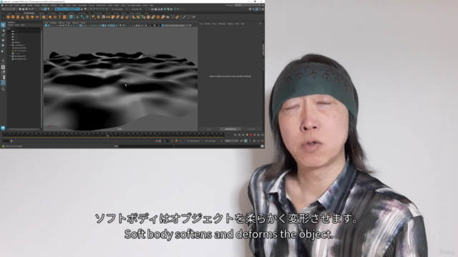Open the viewport Shading menu

pos(53,23)
